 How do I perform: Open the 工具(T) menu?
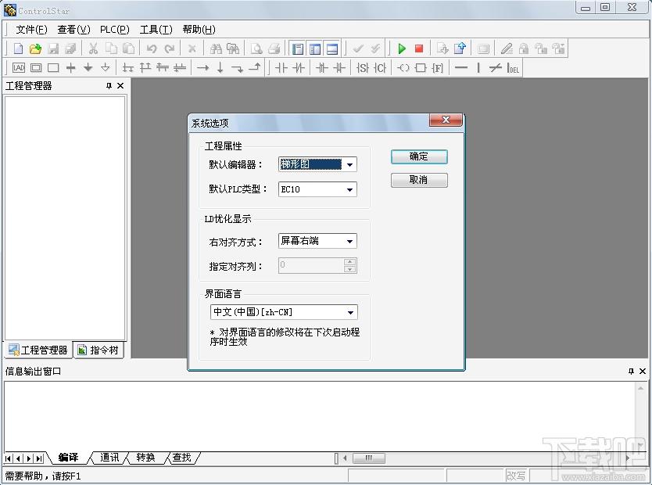tap(156, 30)
